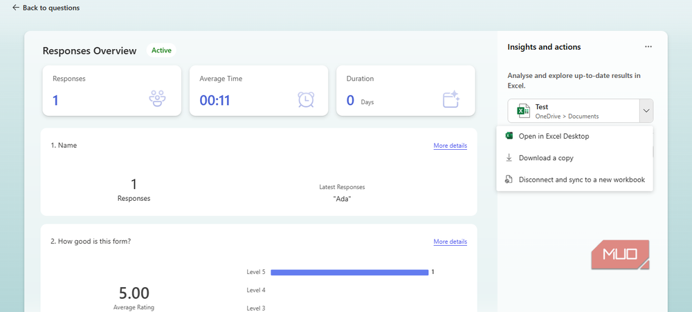Viewport: 692px width, 312px height.
Task: Click the Insights and actions heading
Action: coord(544,47)
